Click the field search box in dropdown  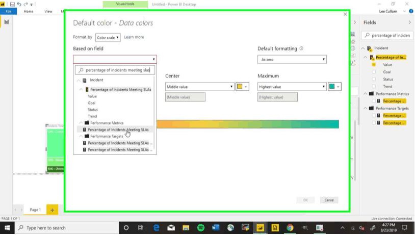tap(115, 70)
